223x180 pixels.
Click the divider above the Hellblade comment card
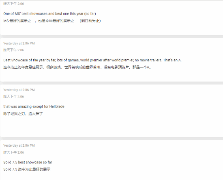pyautogui.click(x=111, y=83)
